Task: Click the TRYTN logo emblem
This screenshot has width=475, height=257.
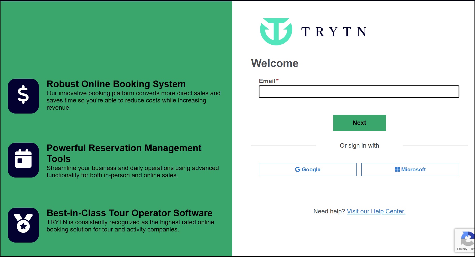Action: [x=276, y=32]
